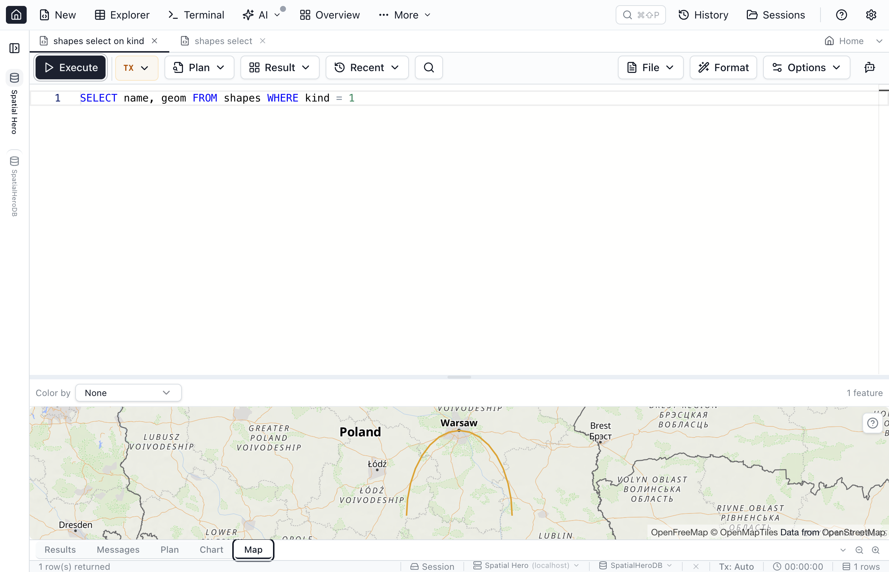
Task: Click the zoom out magnifier icon
Action: tap(859, 550)
